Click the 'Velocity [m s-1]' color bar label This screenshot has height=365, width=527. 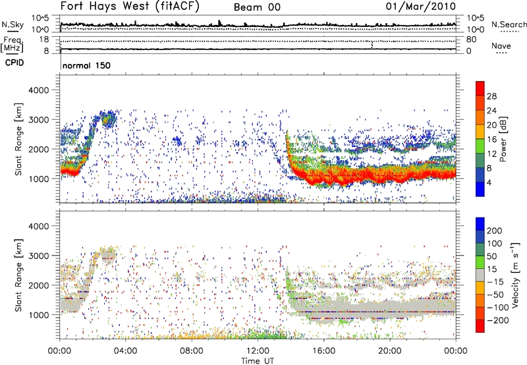pos(515,275)
